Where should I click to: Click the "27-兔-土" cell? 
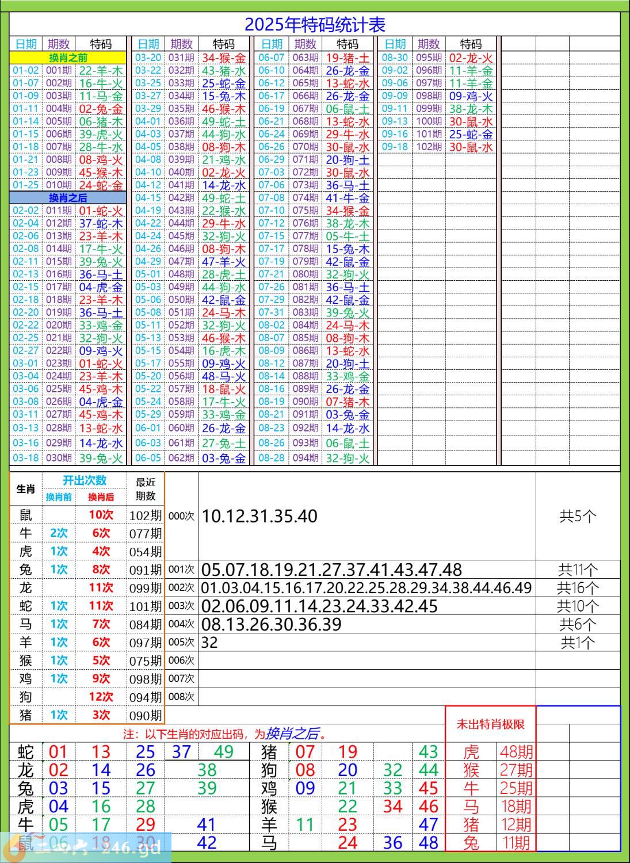click(224, 443)
